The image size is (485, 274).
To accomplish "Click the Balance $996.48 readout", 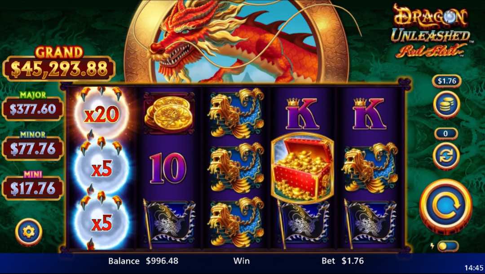I will [x=143, y=261].
